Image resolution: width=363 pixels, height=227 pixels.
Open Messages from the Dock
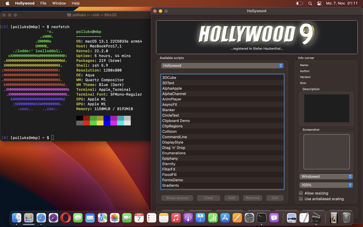[x=78, y=218]
